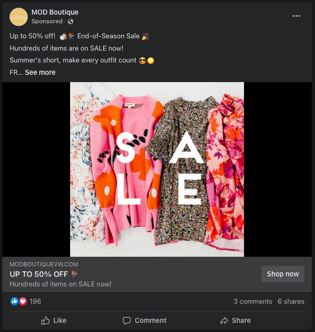The height and width of the screenshot is (332, 315).
Task: Click the ad description under the headline
Action: pos(61,284)
